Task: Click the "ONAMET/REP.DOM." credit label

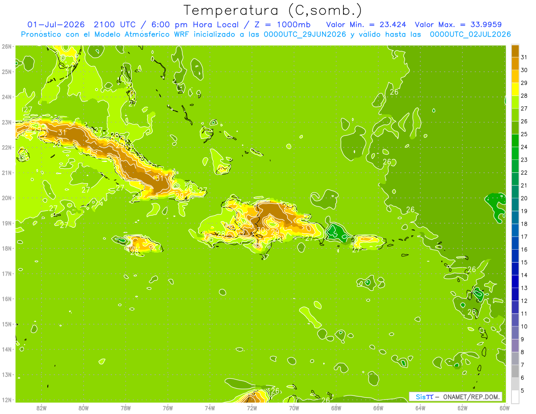Action: (x=472, y=397)
